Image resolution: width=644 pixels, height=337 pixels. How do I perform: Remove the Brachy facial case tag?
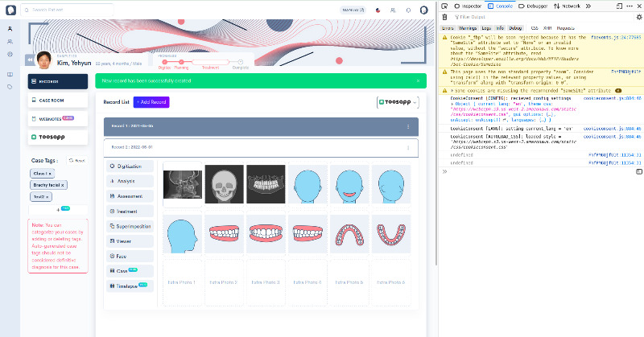tap(64, 185)
